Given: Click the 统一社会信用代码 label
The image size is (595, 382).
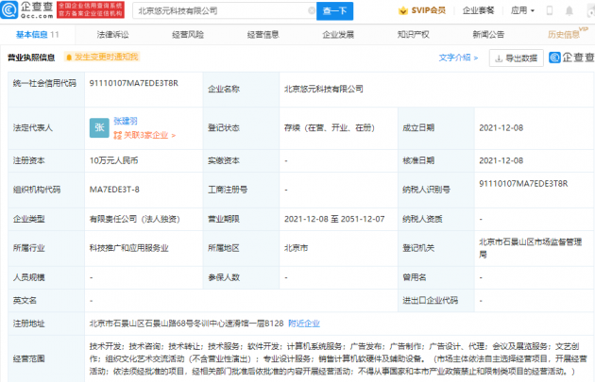Looking at the screenshot, I should (x=44, y=83).
